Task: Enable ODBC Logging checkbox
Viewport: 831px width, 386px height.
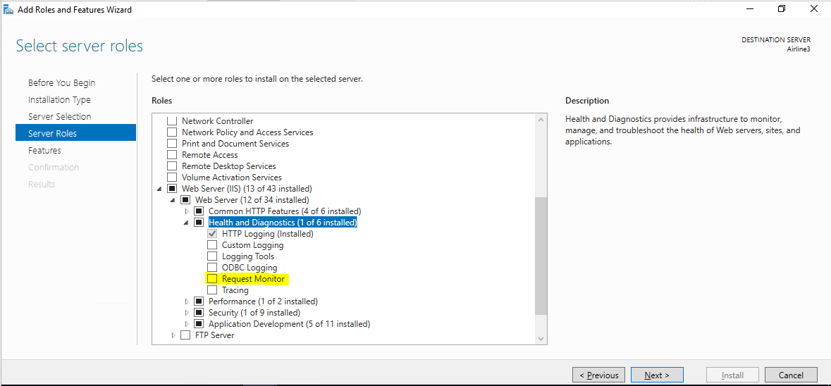Action: point(212,268)
